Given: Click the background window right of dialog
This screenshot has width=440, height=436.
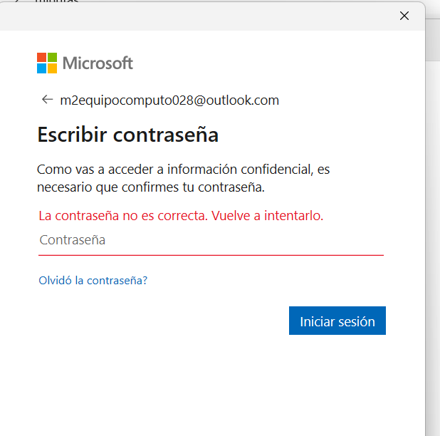Looking at the screenshot, I should [433, 214].
